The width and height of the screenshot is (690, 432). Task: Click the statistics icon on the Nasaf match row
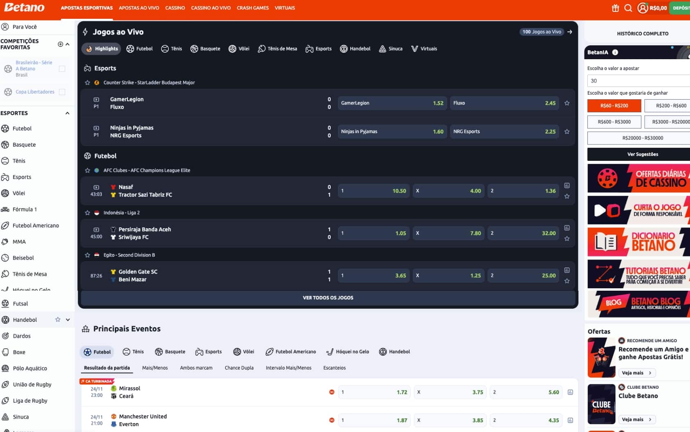click(x=567, y=185)
